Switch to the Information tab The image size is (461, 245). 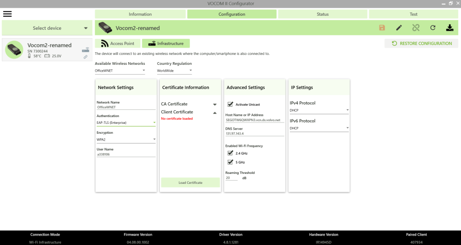pyautogui.click(x=140, y=14)
